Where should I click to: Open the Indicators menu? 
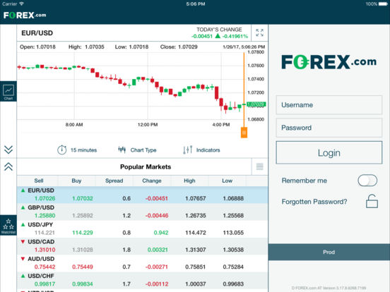tap(208, 150)
